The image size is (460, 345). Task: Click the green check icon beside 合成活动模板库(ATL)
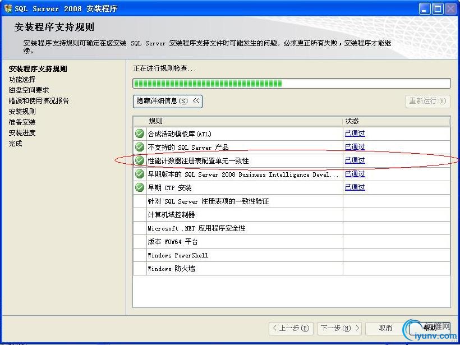(140, 134)
